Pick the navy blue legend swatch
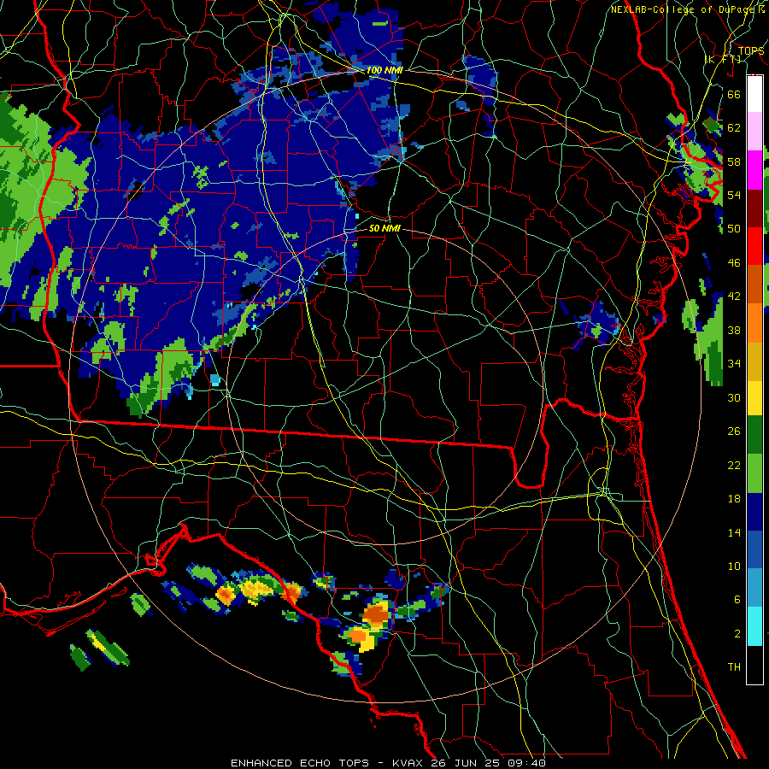Image resolution: width=769 pixels, height=769 pixels. pyautogui.click(x=754, y=512)
